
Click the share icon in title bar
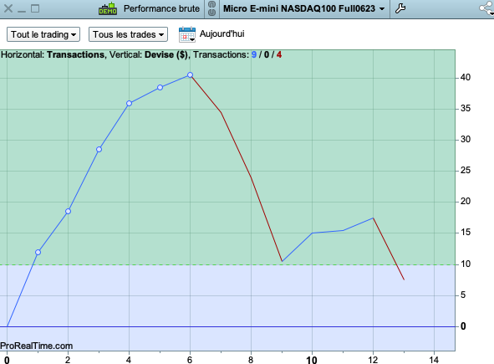[486, 8]
